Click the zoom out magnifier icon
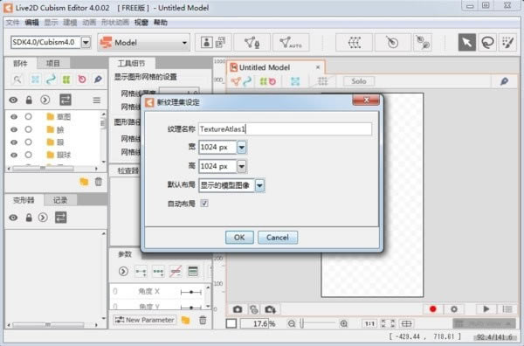The width and height of the screenshot is (524, 346). click(x=292, y=323)
